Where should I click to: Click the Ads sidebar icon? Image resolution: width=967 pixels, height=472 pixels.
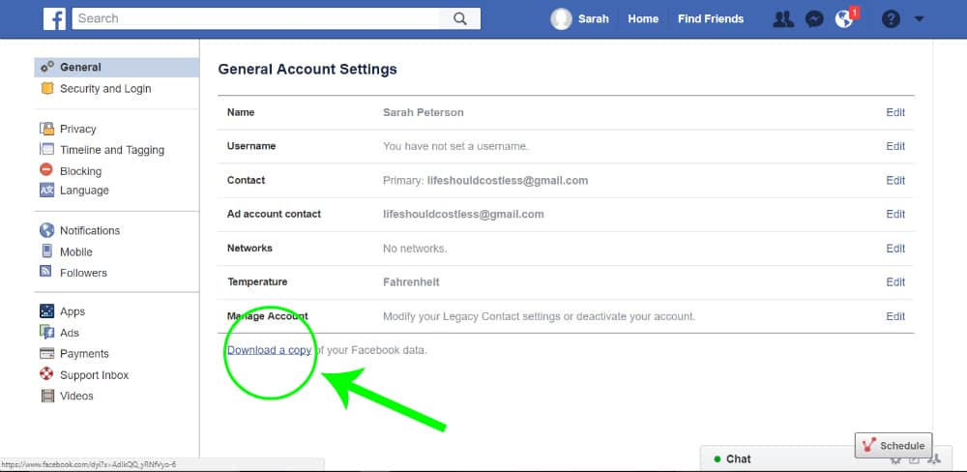point(46,333)
